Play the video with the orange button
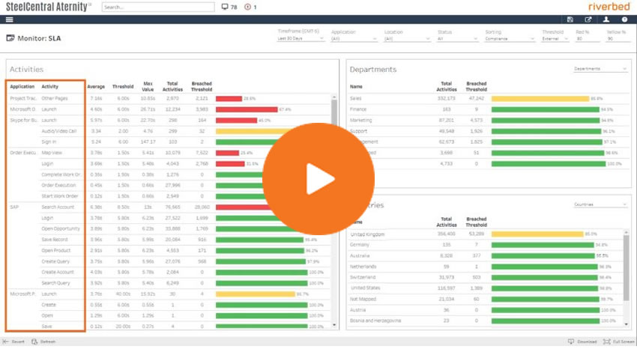Screen dimensions: 637x358 (x=318, y=179)
